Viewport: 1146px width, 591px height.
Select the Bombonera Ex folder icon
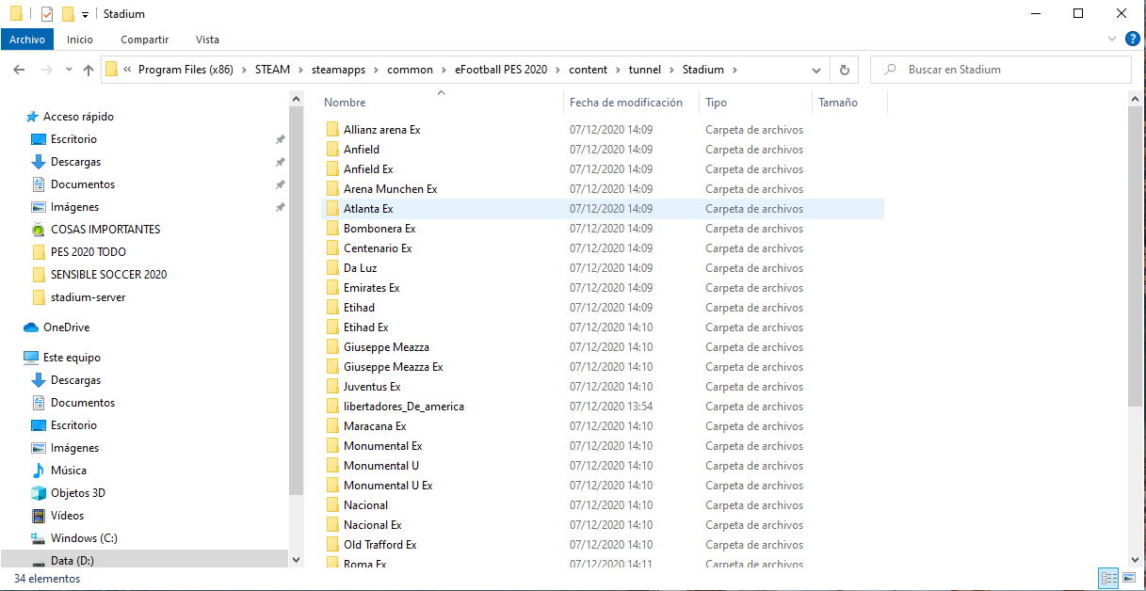(x=332, y=229)
